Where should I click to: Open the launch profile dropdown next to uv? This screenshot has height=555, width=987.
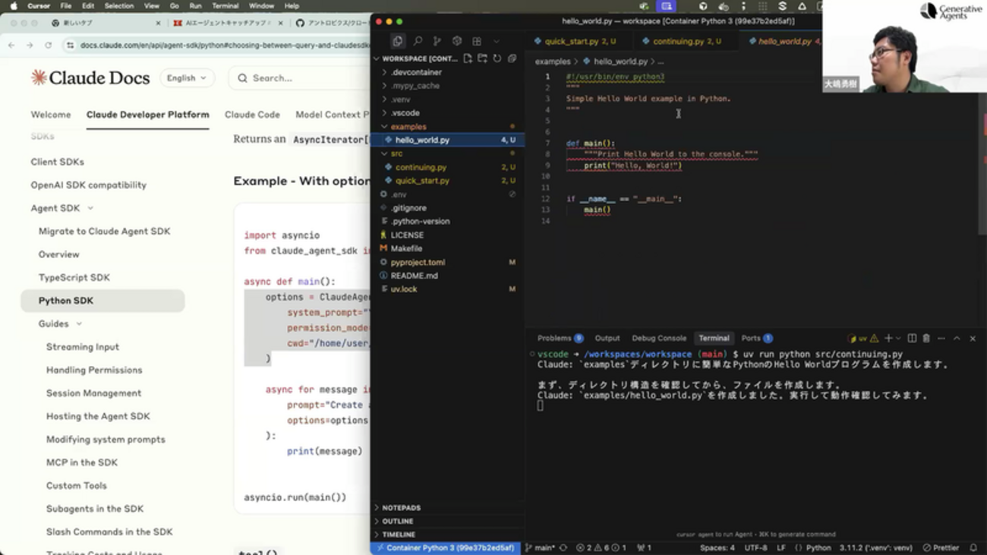click(x=898, y=338)
